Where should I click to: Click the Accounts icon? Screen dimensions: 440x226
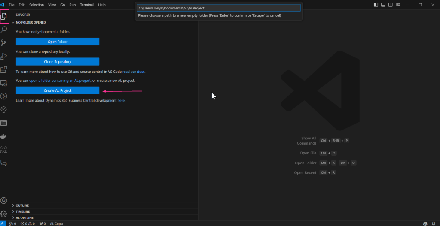(4, 200)
